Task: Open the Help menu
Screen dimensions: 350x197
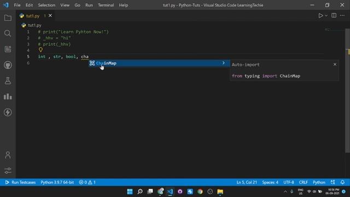Action: click(x=124, y=5)
